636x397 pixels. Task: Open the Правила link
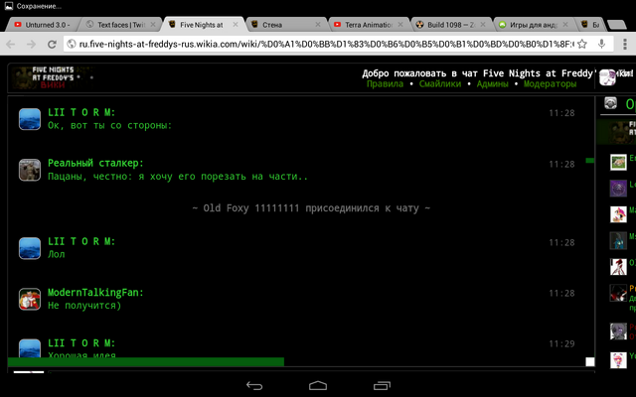pyautogui.click(x=385, y=84)
